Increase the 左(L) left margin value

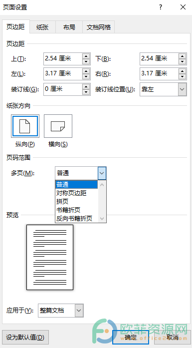pyautogui.click(x=86, y=71)
